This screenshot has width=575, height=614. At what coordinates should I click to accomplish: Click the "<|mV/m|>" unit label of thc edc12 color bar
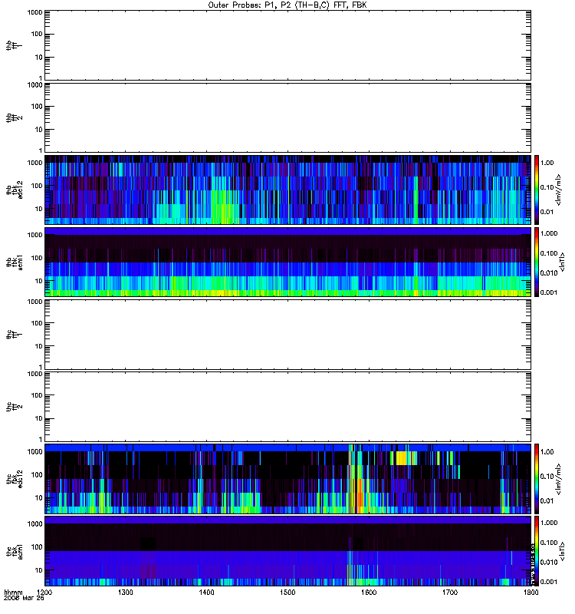(x=559, y=479)
